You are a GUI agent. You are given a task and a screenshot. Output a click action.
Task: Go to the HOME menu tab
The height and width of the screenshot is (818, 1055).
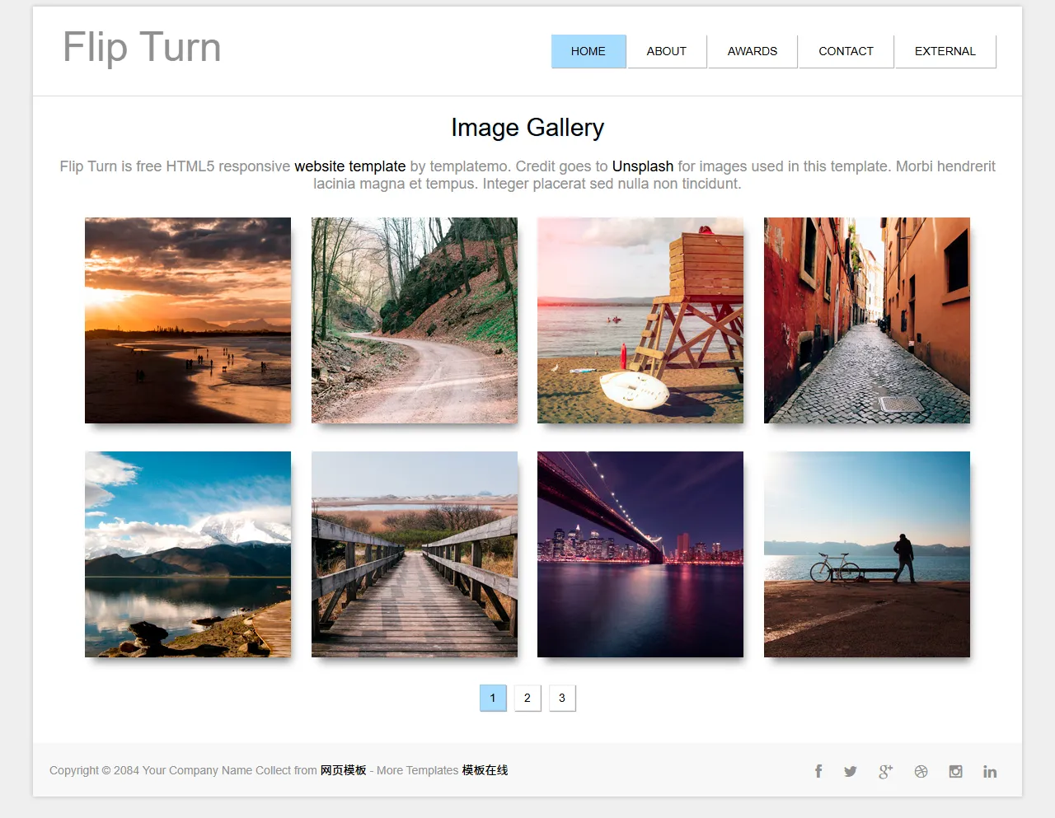point(588,51)
